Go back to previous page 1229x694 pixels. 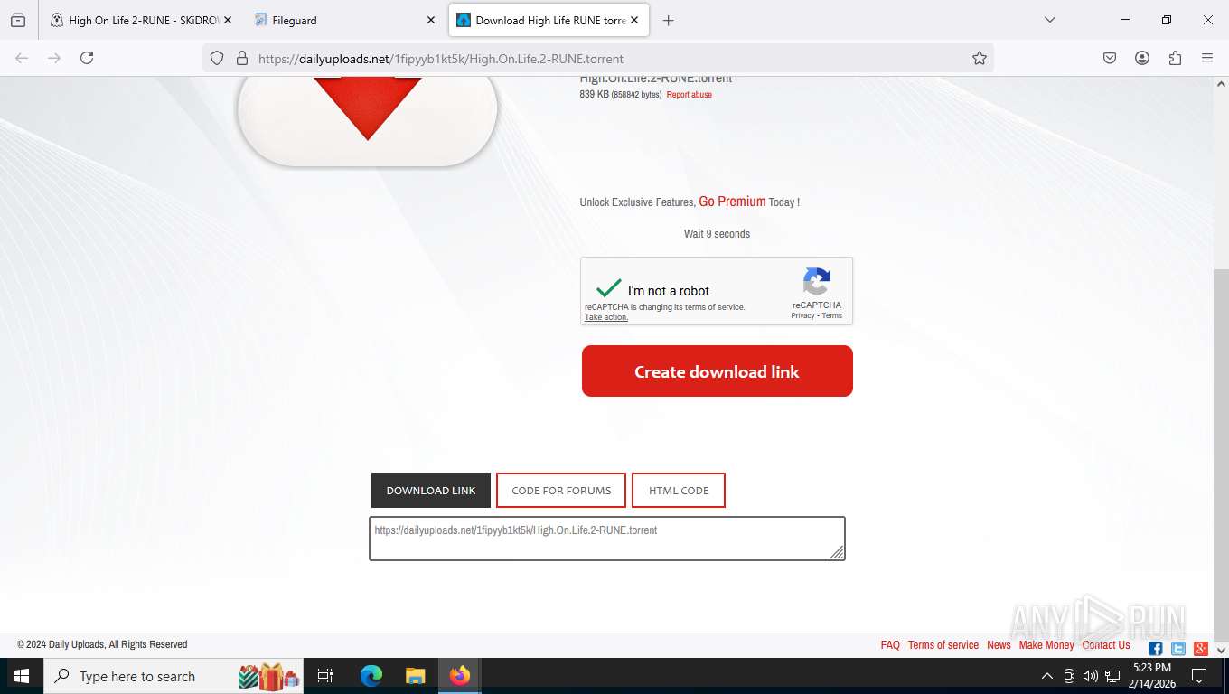pos(22,58)
